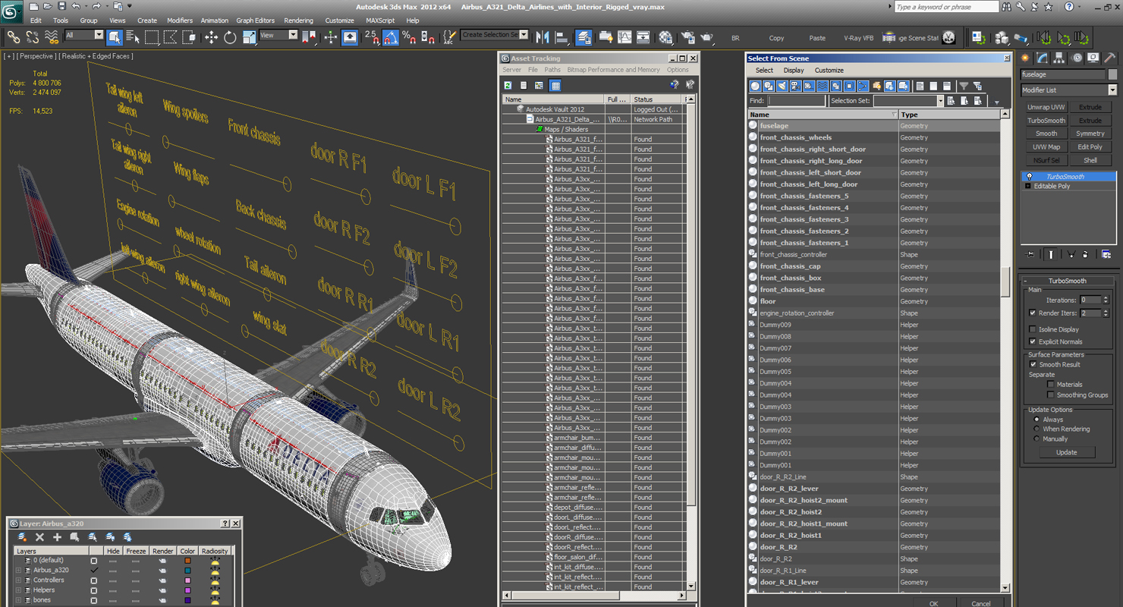1123x607 pixels.
Task: Toggle the Angle Snap tool
Action: point(391,36)
